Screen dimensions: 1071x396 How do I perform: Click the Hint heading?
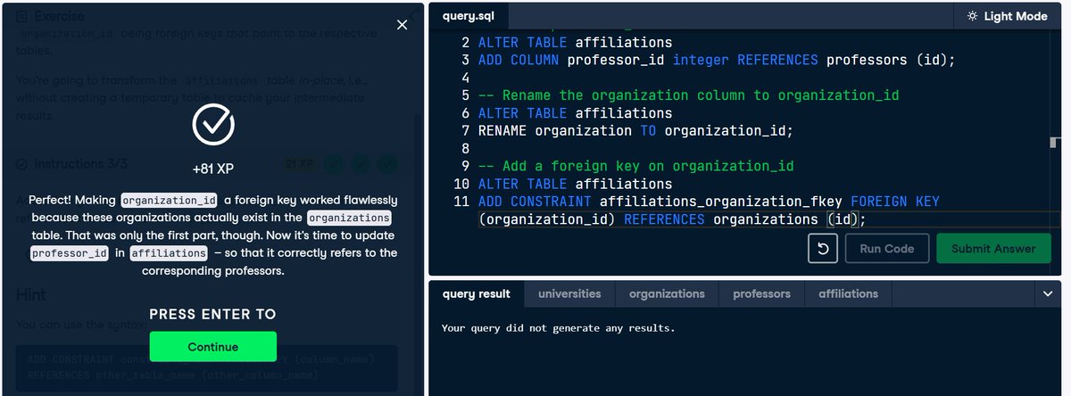coord(31,294)
